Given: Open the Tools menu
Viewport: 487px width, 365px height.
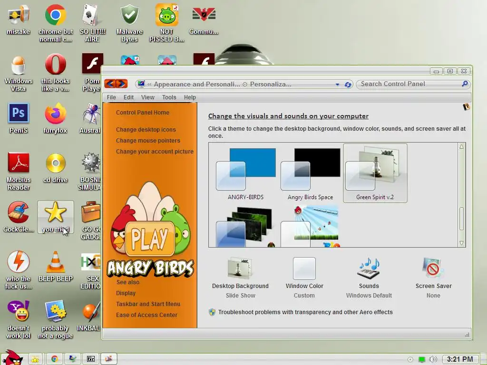Looking at the screenshot, I should pos(169,97).
